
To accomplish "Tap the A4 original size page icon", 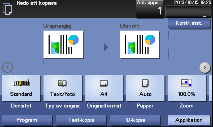I will pyautogui.click(x=104, y=83).
